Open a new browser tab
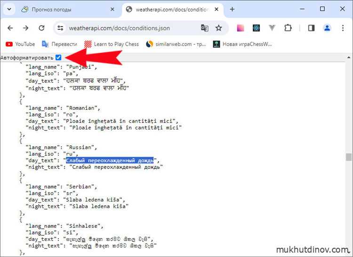 pyautogui.click(x=232, y=9)
